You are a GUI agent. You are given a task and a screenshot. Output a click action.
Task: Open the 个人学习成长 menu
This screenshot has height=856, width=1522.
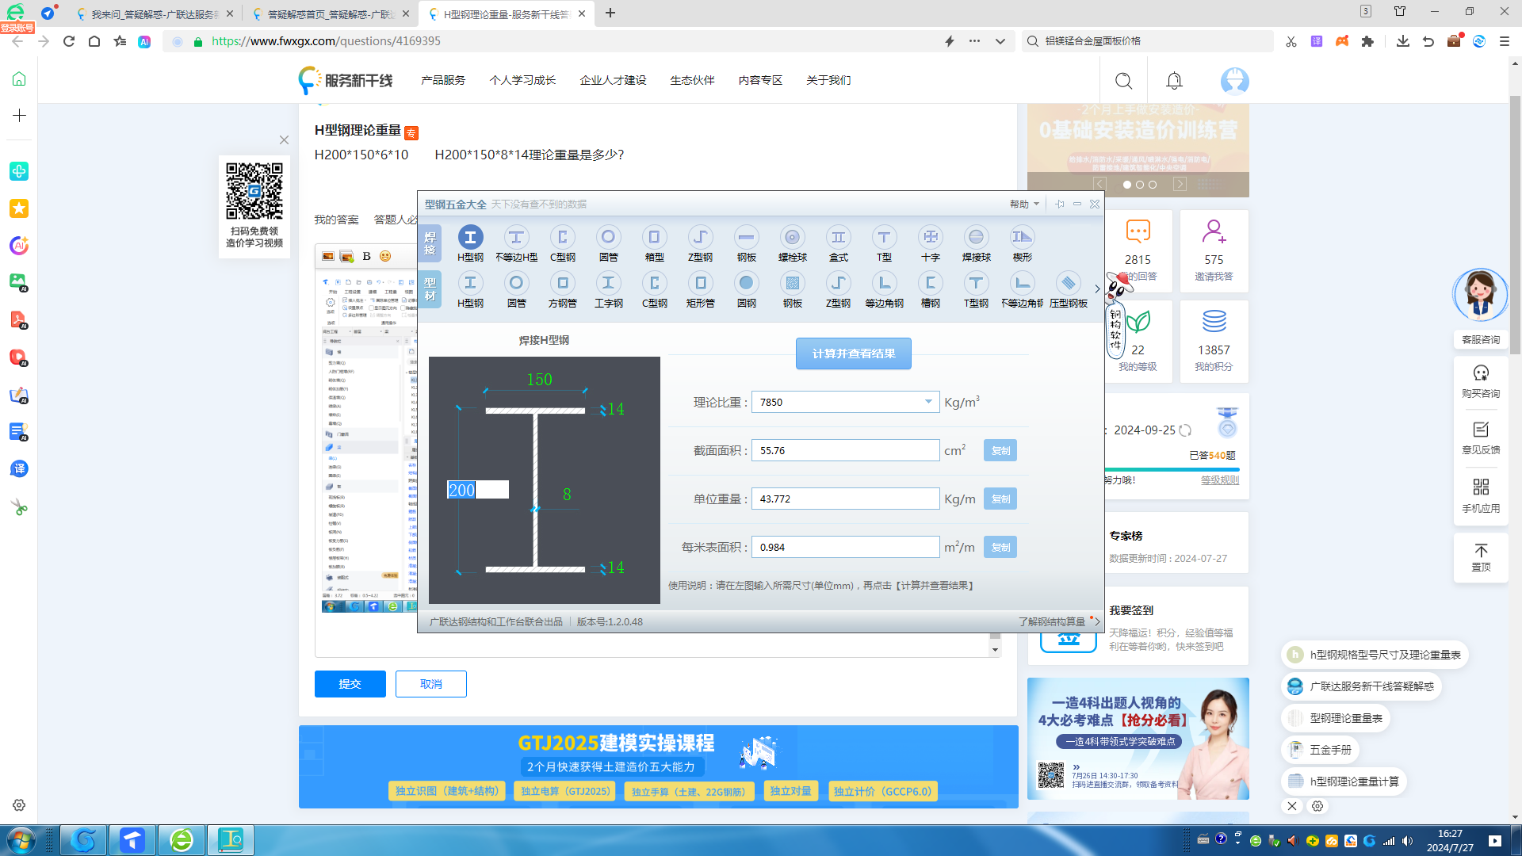coord(522,80)
